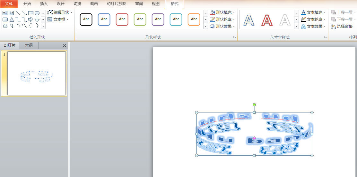Select the freeform scribble shape
Screen dimensions: 357x177
tap(12, 26)
